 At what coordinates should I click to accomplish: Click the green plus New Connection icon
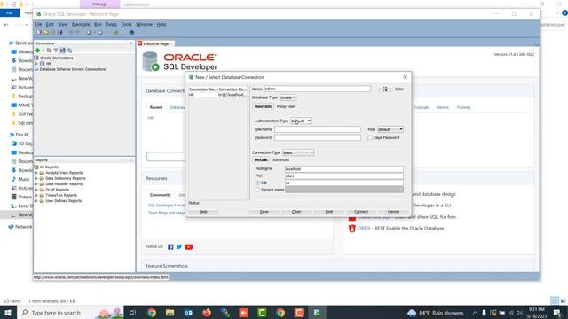click(37, 51)
